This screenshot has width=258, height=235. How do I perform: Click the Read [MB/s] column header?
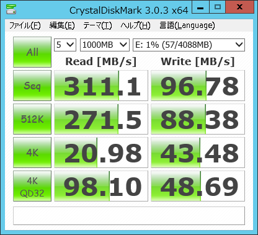click(x=101, y=61)
